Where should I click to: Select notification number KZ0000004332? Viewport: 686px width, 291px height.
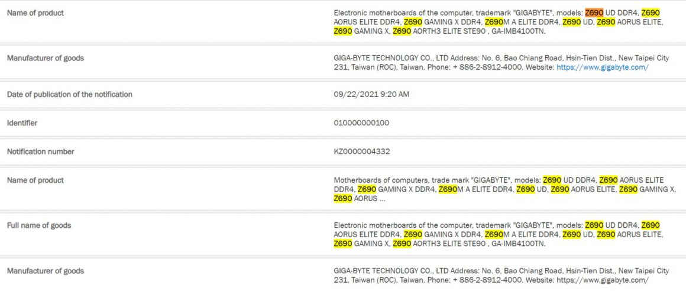362,151
